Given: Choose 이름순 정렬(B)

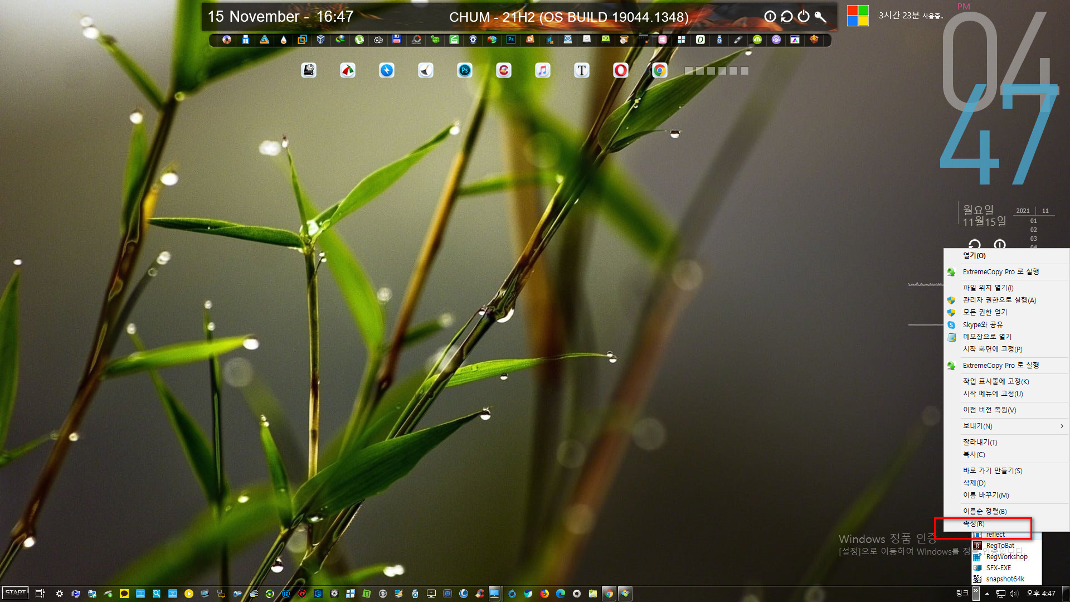Looking at the screenshot, I should 1006,511.
